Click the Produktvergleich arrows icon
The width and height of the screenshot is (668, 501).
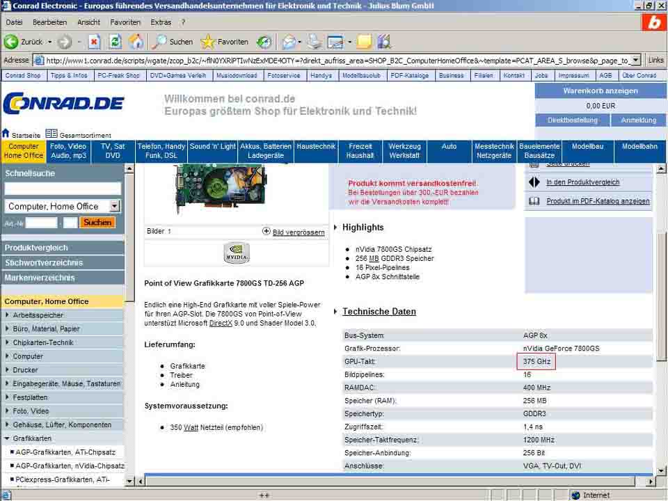(x=534, y=182)
